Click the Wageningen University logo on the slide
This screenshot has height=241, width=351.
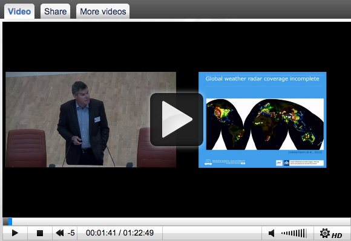(x=225, y=162)
